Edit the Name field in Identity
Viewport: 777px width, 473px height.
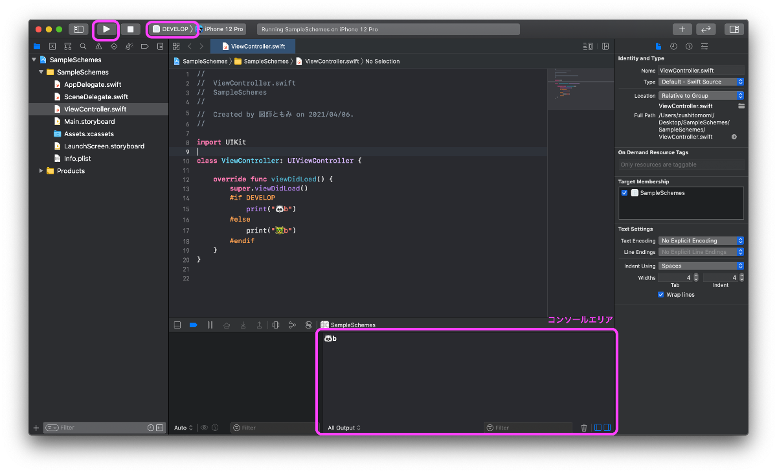click(x=701, y=70)
